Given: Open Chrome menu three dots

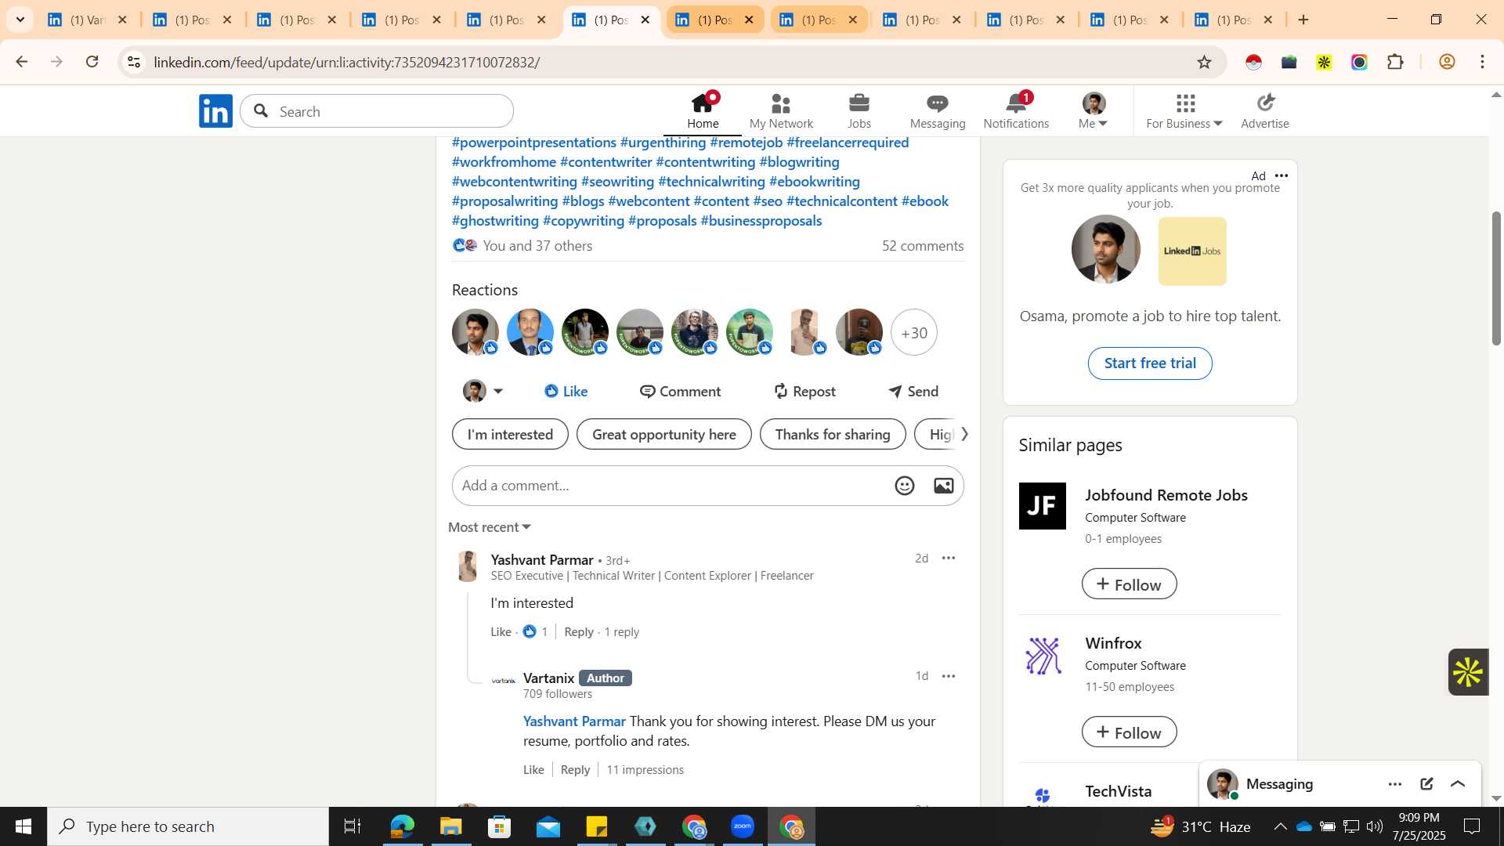Looking at the screenshot, I should [x=1482, y=62].
